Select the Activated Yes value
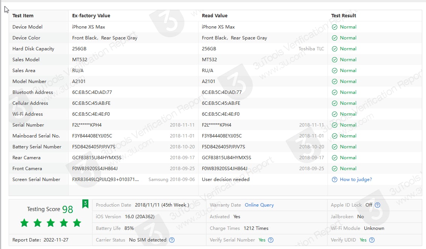The image size is (426, 249). coord(236,217)
